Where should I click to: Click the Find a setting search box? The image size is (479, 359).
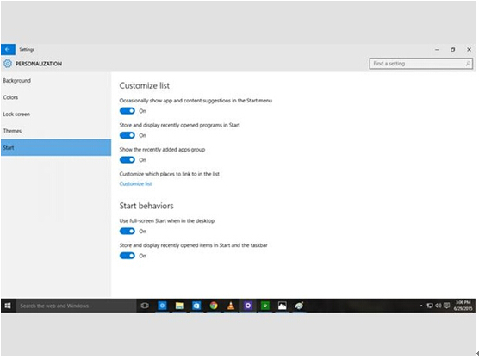tap(421, 64)
